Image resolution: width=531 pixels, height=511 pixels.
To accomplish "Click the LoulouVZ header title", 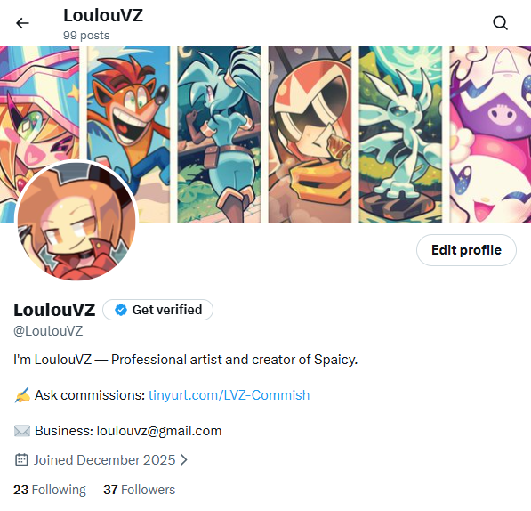I will coord(103,16).
